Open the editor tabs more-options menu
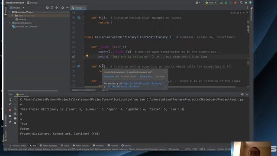 pyautogui.click(x=247, y=8)
